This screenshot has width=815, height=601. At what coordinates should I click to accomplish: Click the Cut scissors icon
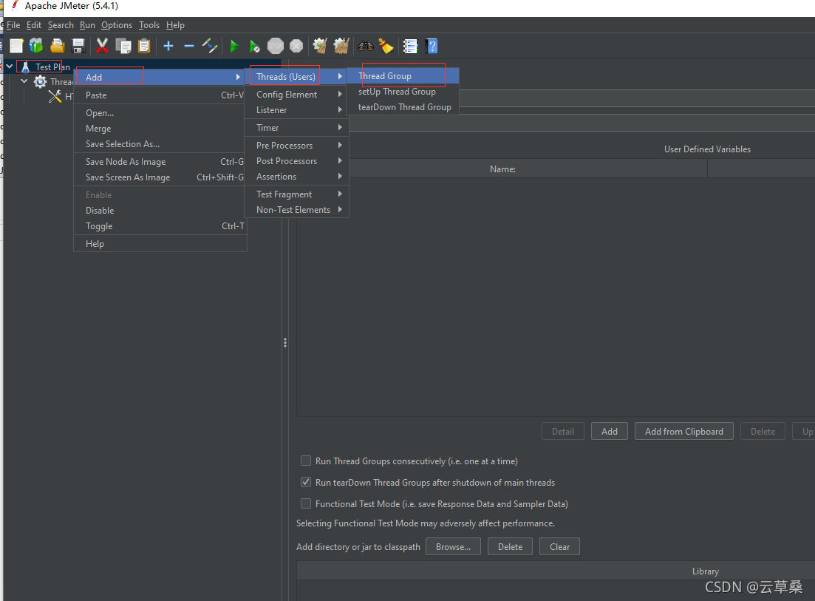pos(103,46)
